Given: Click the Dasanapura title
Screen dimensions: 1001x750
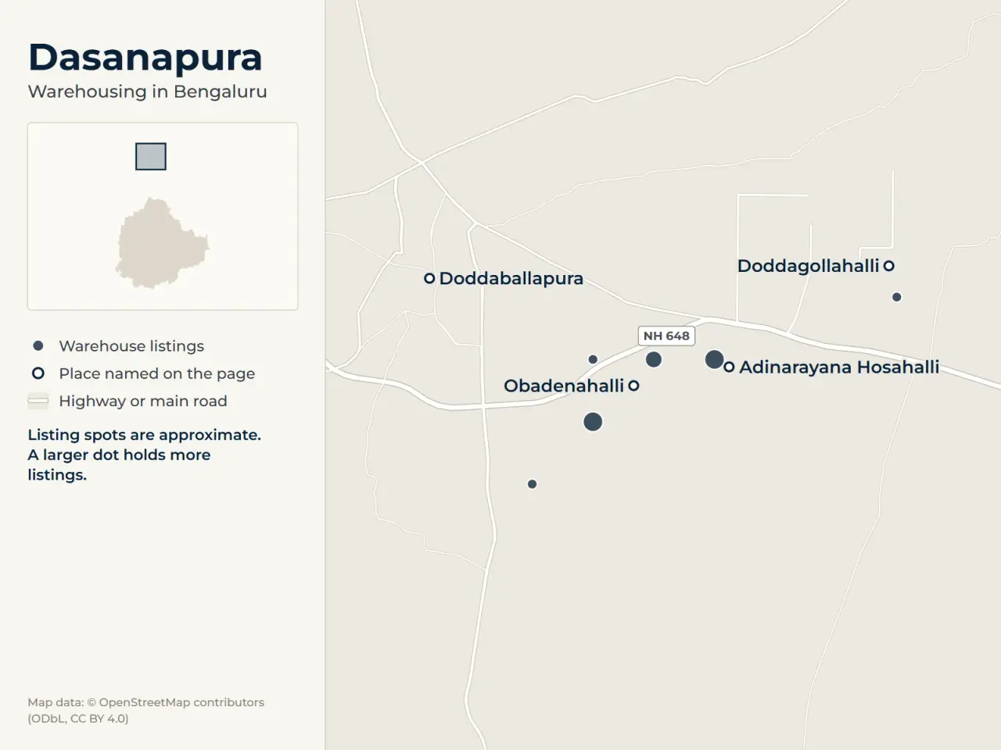Looking at the screenshot, I should tap(145, 58).
